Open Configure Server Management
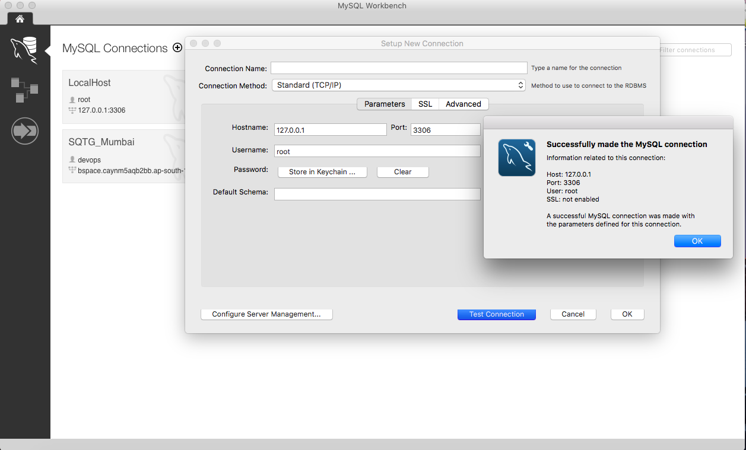Screen dimensions: 746x450 point(266,314)
